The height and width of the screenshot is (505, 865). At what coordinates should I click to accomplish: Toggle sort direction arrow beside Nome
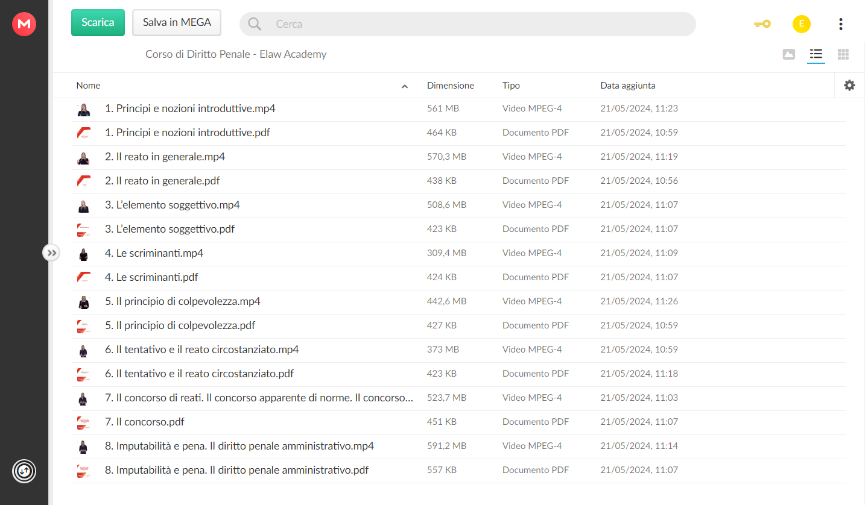pyautogui.click(x=405, y=86)
